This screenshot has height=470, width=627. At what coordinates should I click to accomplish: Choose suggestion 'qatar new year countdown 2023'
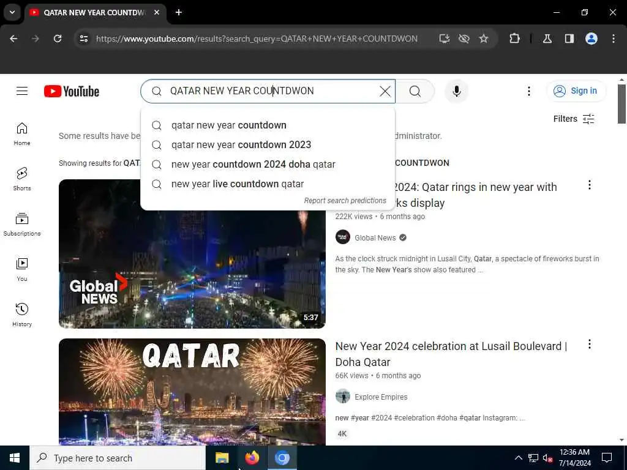click(268, 144)
